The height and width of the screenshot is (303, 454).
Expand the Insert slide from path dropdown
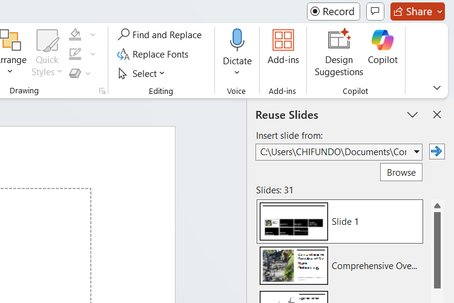(416, 152)
